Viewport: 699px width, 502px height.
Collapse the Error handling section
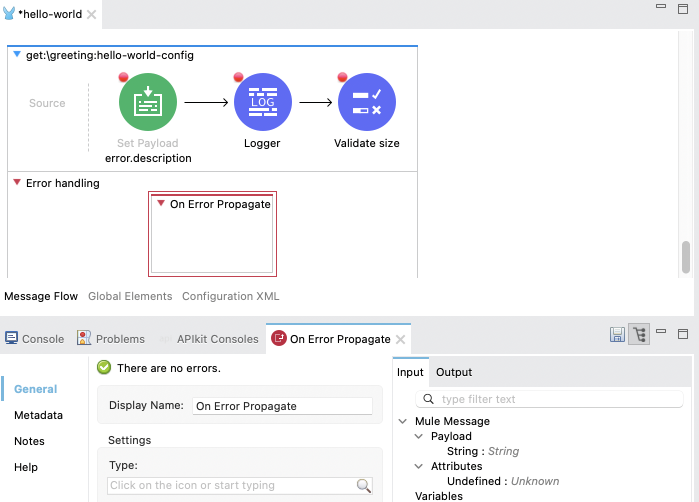[x=16, y=182]
